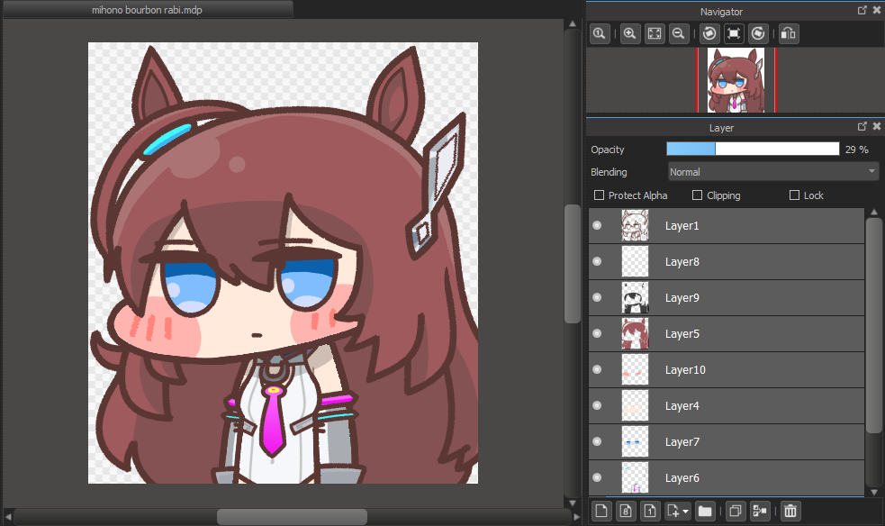
Task: Create a new layer folder
Action: pos(705,512)
